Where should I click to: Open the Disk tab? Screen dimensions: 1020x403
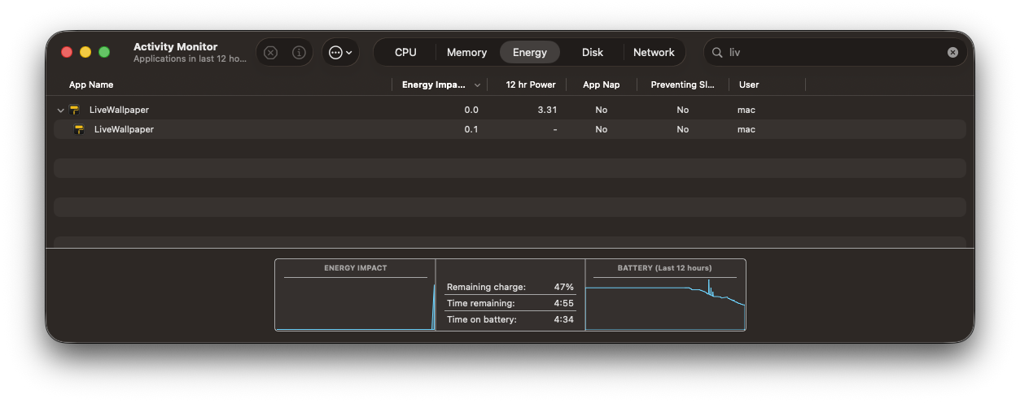pyautogui.click(x=593, y=52)
